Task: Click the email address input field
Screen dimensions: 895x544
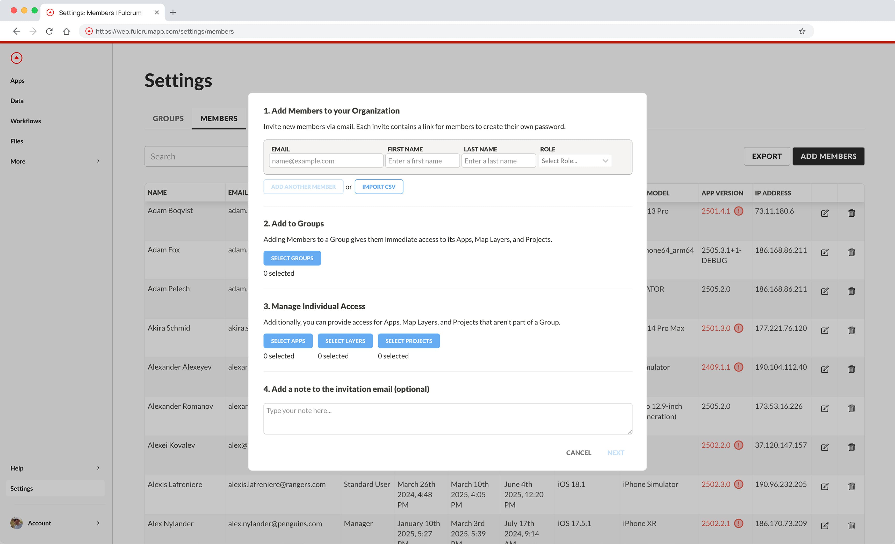Action: 326,161
